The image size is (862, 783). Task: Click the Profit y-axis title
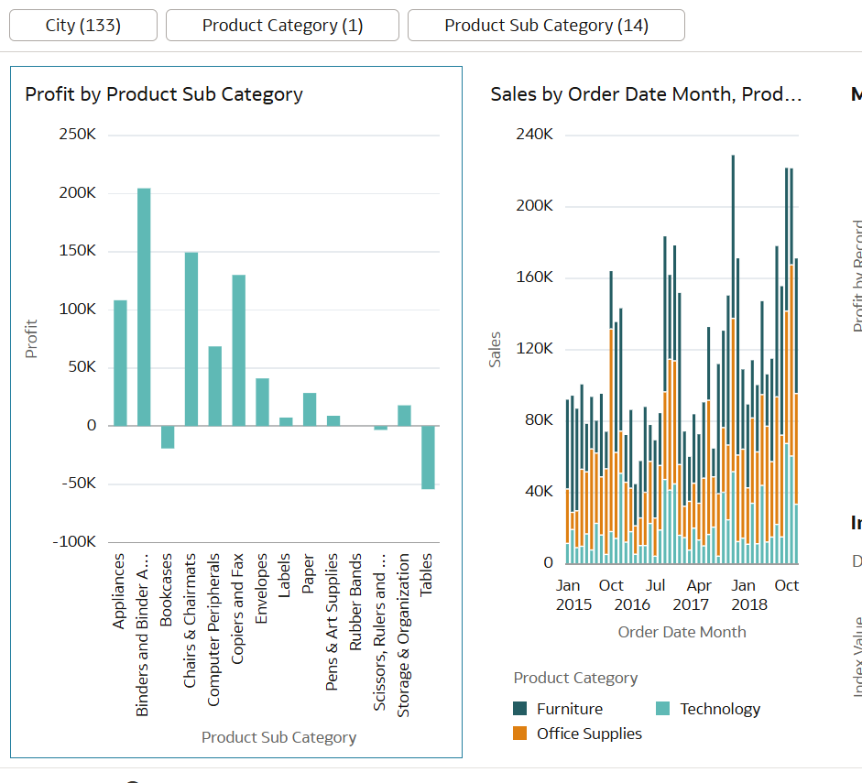click(31, 339)
